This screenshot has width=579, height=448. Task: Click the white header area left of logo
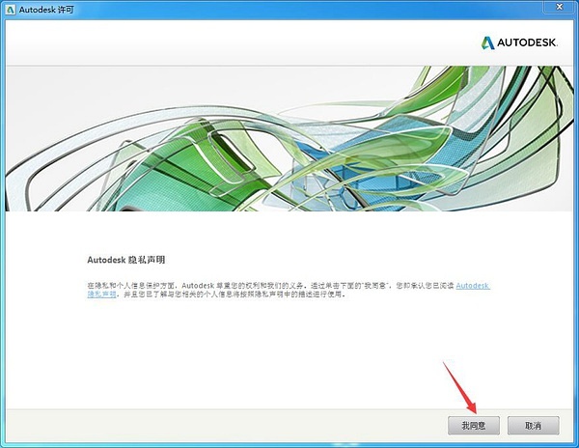[241, 42]
